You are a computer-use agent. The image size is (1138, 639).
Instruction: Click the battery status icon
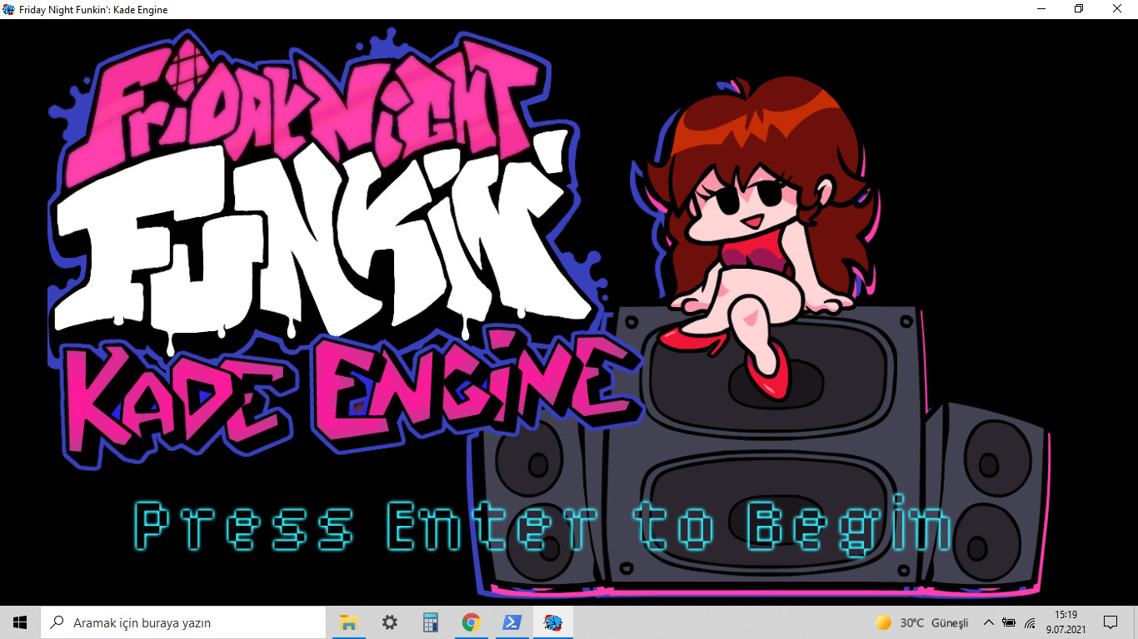(1008, 622)
